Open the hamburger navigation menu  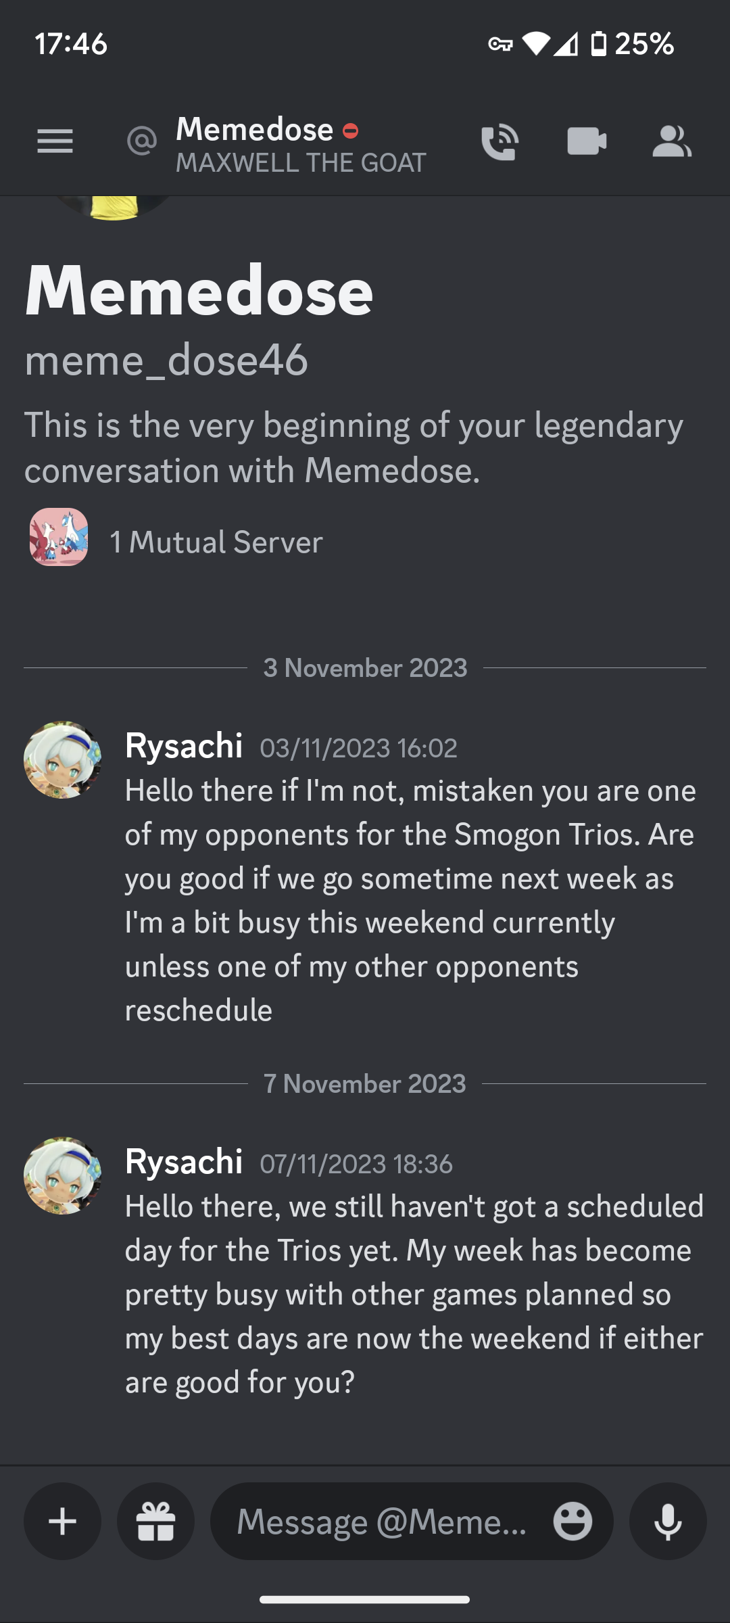pyautogui.click(x=55, y=141)
